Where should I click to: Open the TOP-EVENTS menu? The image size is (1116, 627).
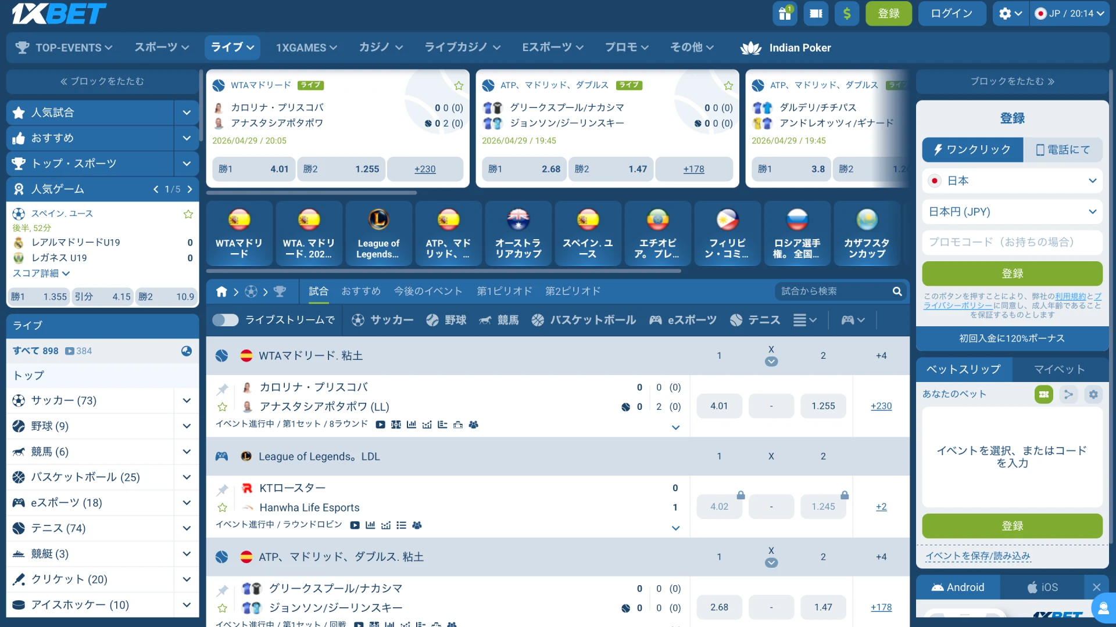click(64, 48)
